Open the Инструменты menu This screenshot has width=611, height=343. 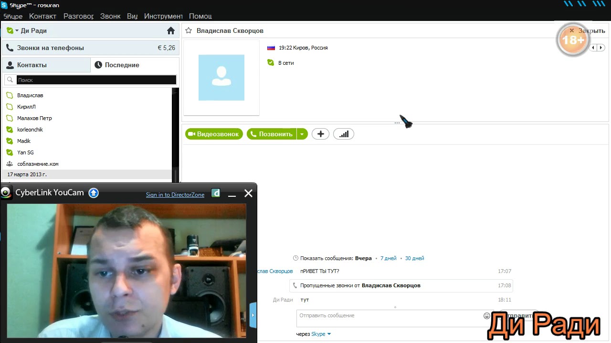point(163,16)
